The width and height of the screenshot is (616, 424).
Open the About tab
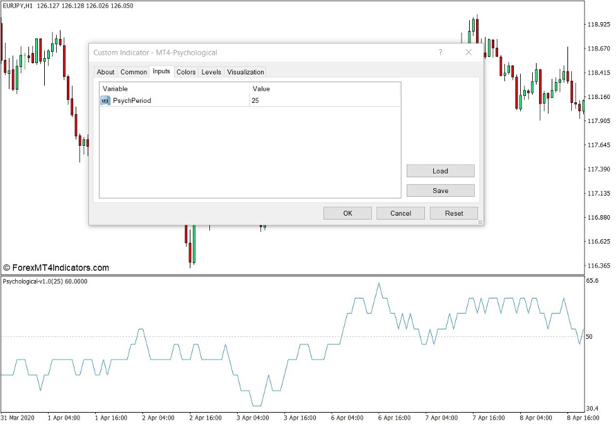105,72
